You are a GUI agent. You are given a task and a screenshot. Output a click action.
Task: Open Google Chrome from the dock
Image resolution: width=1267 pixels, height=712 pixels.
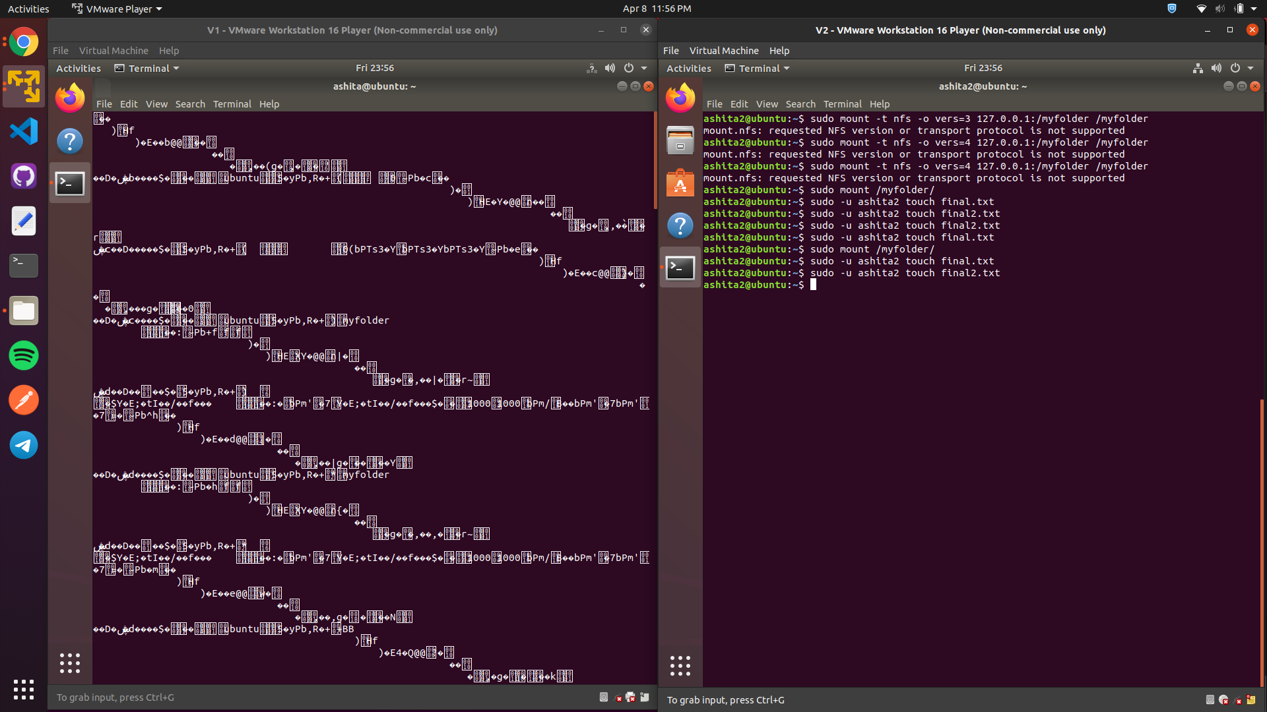(24, 43)
